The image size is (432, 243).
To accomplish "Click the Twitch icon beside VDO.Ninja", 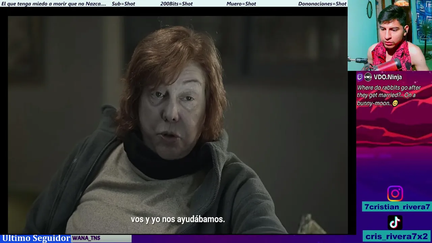I will click(360, 77).
